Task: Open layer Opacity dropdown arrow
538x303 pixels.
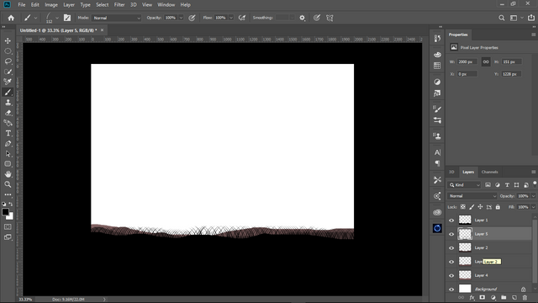Action: coord(534,196)
